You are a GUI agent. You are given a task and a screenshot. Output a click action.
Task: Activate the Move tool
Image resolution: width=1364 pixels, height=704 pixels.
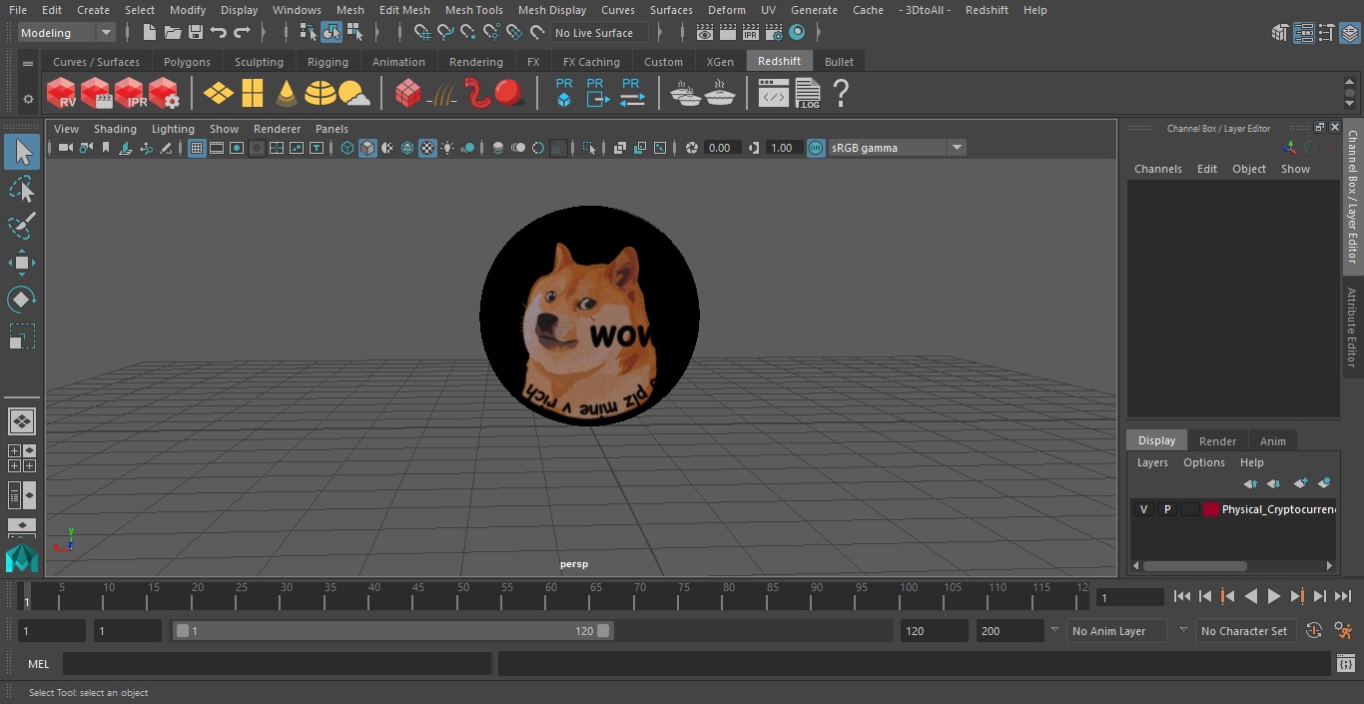[x=22, y=263]
